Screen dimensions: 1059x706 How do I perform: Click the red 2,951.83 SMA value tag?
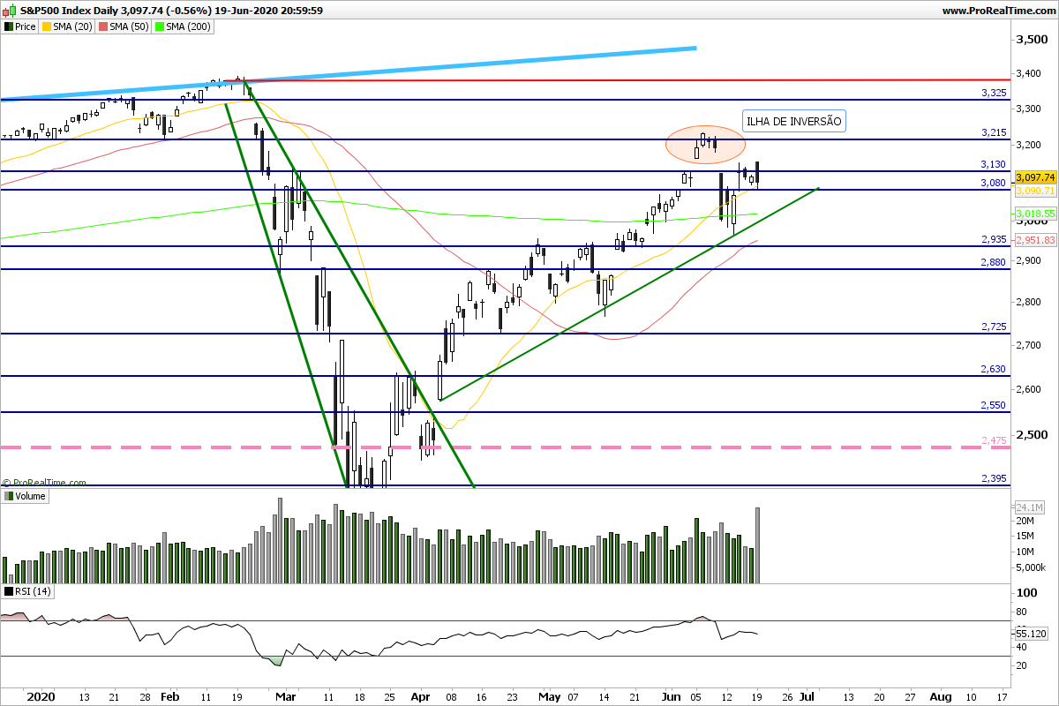(x=1035, y=239)
